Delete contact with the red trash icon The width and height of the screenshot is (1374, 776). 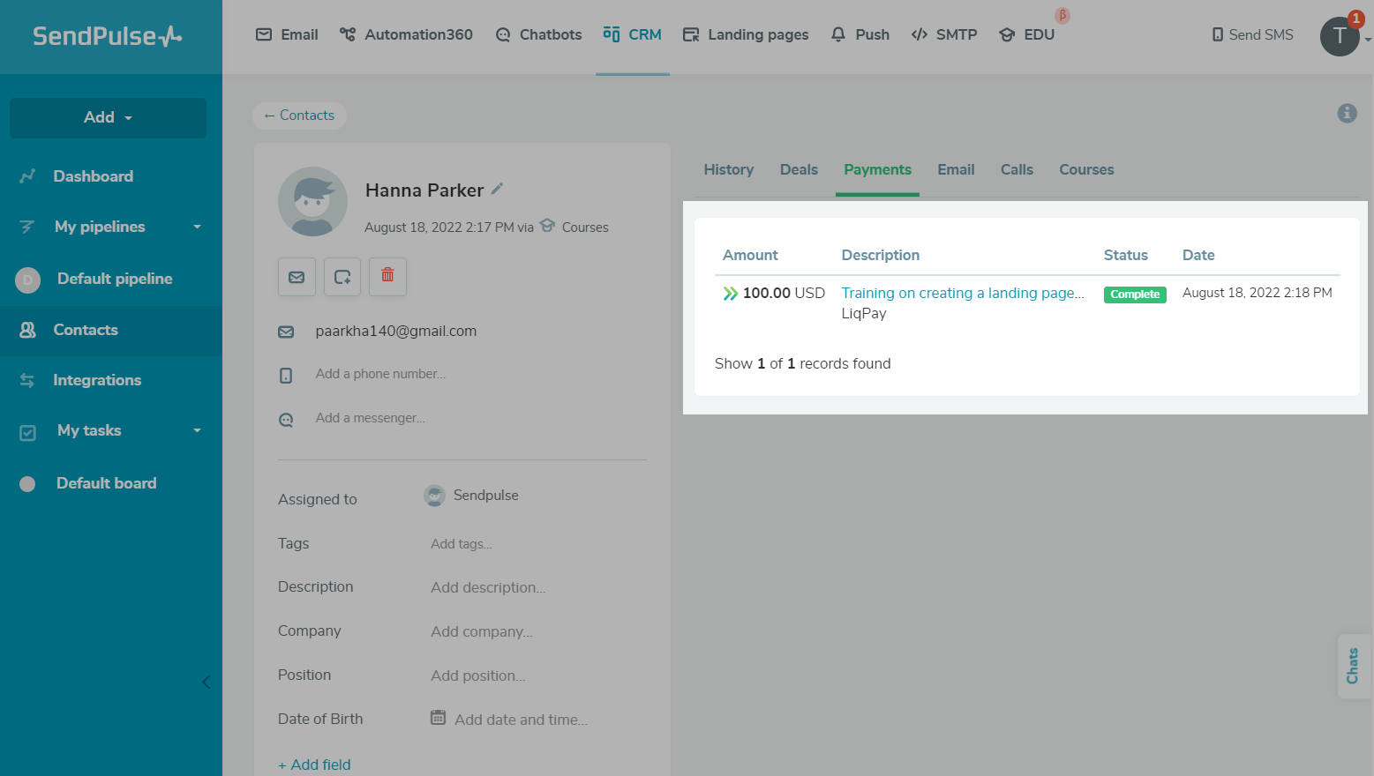(x=387, y=277)
